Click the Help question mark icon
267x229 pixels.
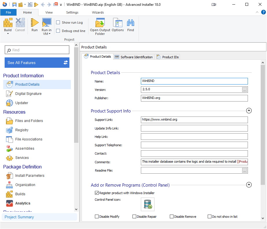(264, 12)
